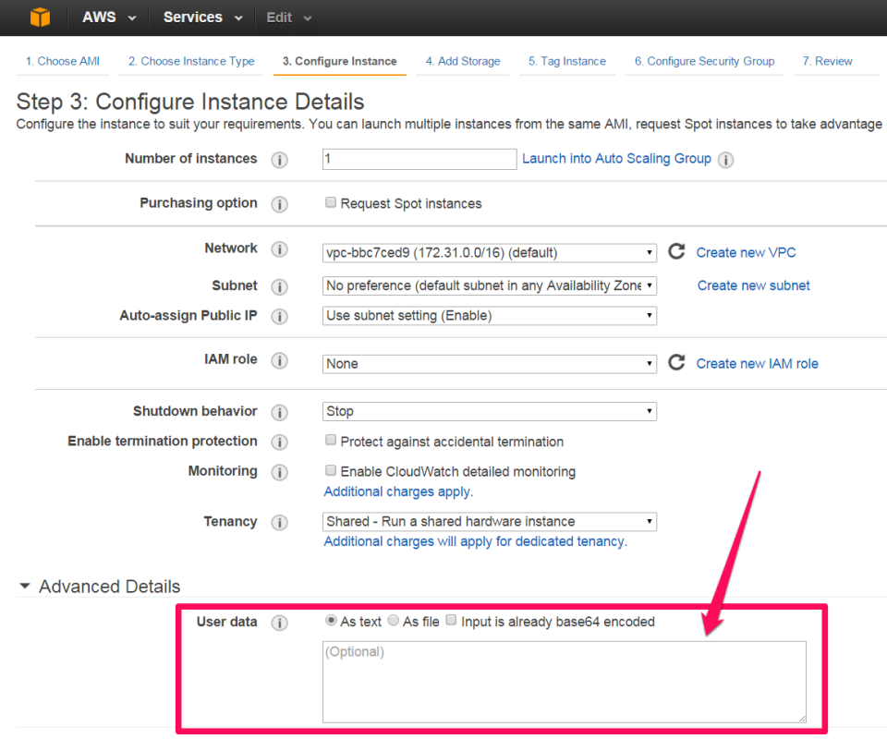The image size is (887, 739).
Task: Select the As file radio button
Action: pyautogui.click(x=394, y=621)
